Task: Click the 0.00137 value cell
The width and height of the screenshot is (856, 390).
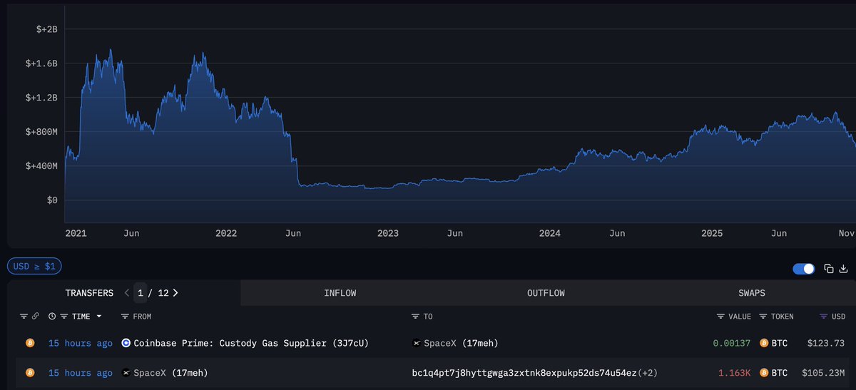Action: 732,343
